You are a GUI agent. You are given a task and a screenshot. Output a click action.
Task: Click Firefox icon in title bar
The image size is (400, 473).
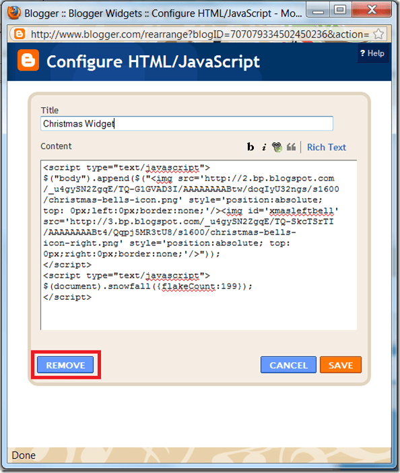[14, 13]
